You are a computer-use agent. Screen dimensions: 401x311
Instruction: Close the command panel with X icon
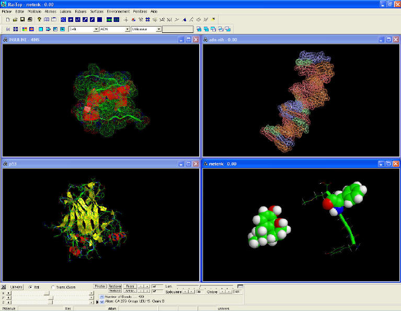pos(4,287)
